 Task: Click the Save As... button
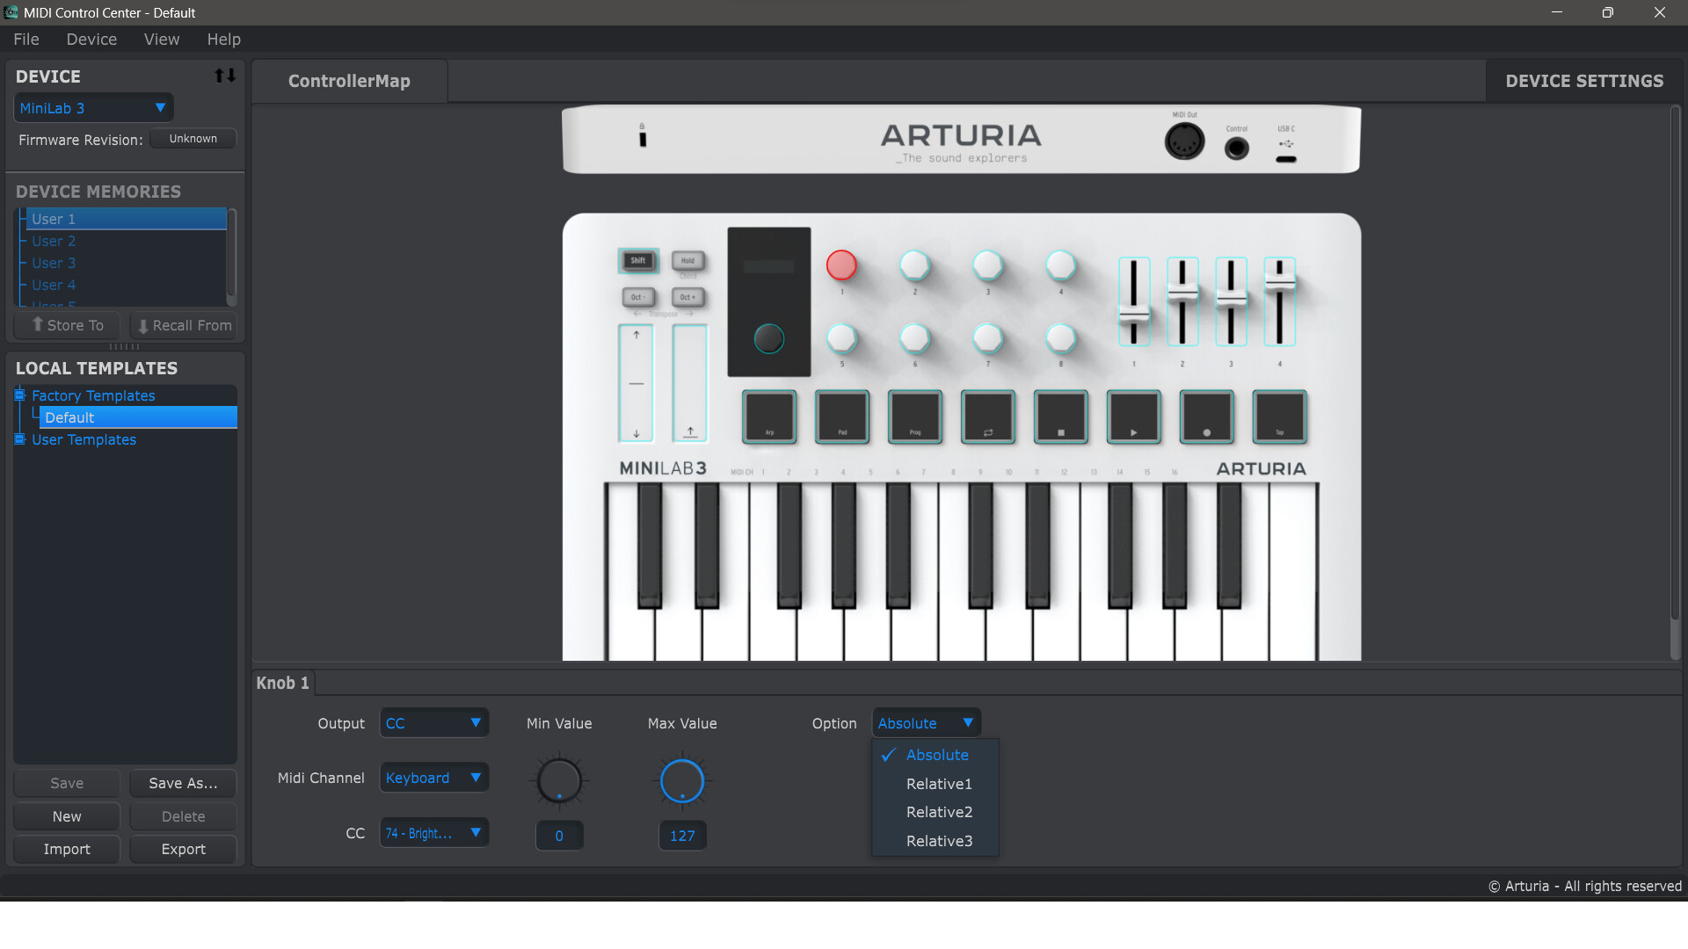click(183, 783)
